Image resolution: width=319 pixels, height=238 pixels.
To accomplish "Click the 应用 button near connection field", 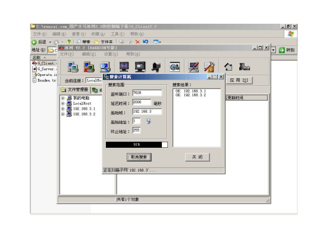I will pyautogui.click(x=239, y=80).
